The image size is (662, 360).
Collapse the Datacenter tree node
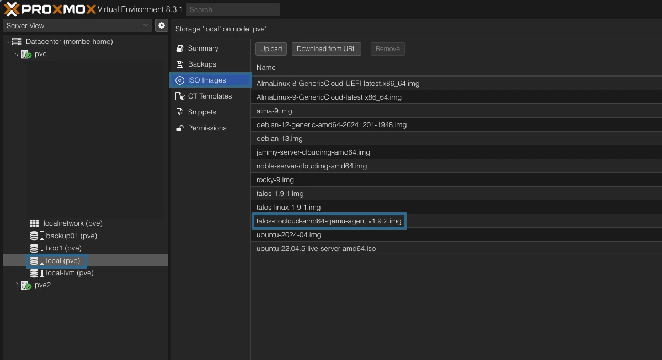tap(8, 42)
